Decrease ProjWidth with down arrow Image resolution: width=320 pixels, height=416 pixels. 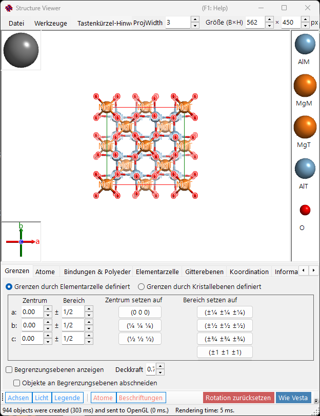[x=195, y=26]
